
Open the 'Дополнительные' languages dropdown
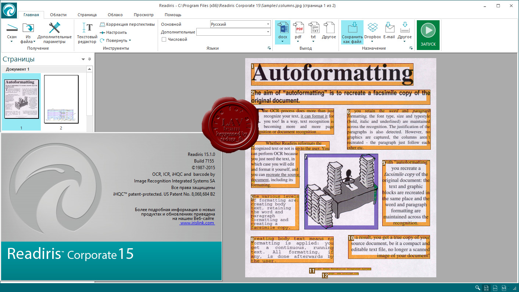(233, 32)
